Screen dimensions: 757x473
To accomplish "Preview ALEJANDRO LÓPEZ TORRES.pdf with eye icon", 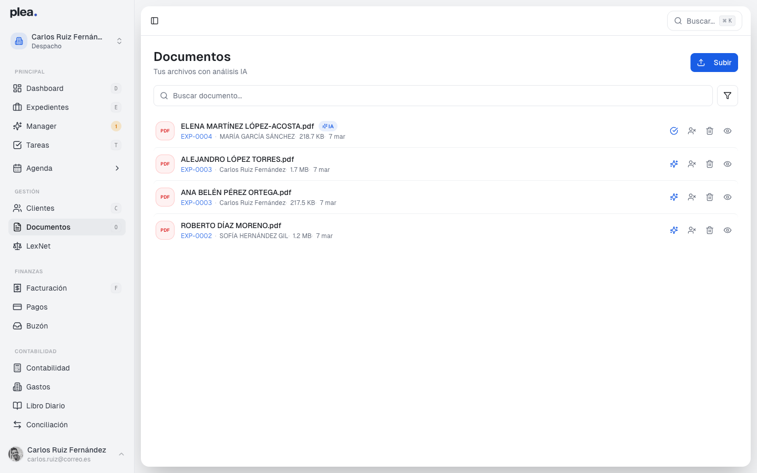I will click(x=728, y=164).
